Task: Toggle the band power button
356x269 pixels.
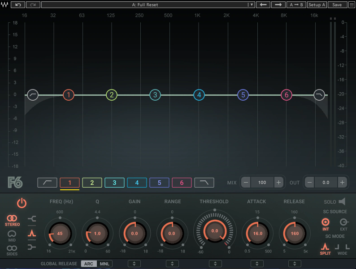Action: click(x=22, y=203)
